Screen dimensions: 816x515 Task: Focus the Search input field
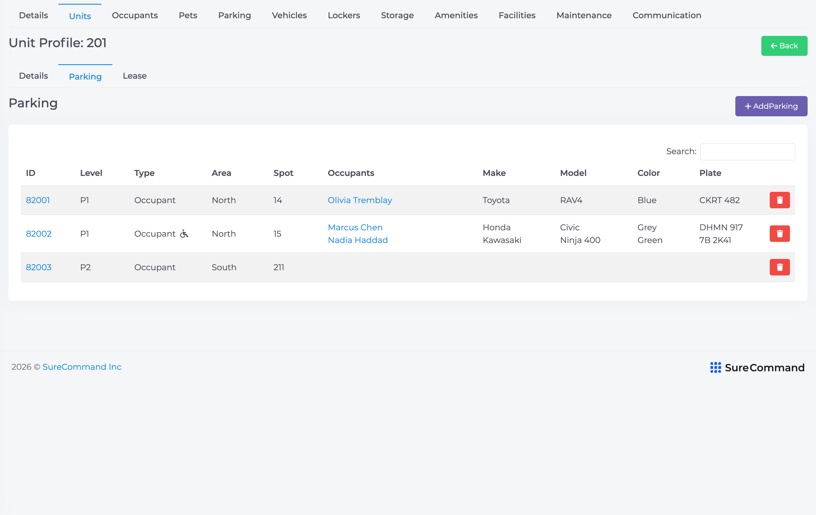click(747, 152)
